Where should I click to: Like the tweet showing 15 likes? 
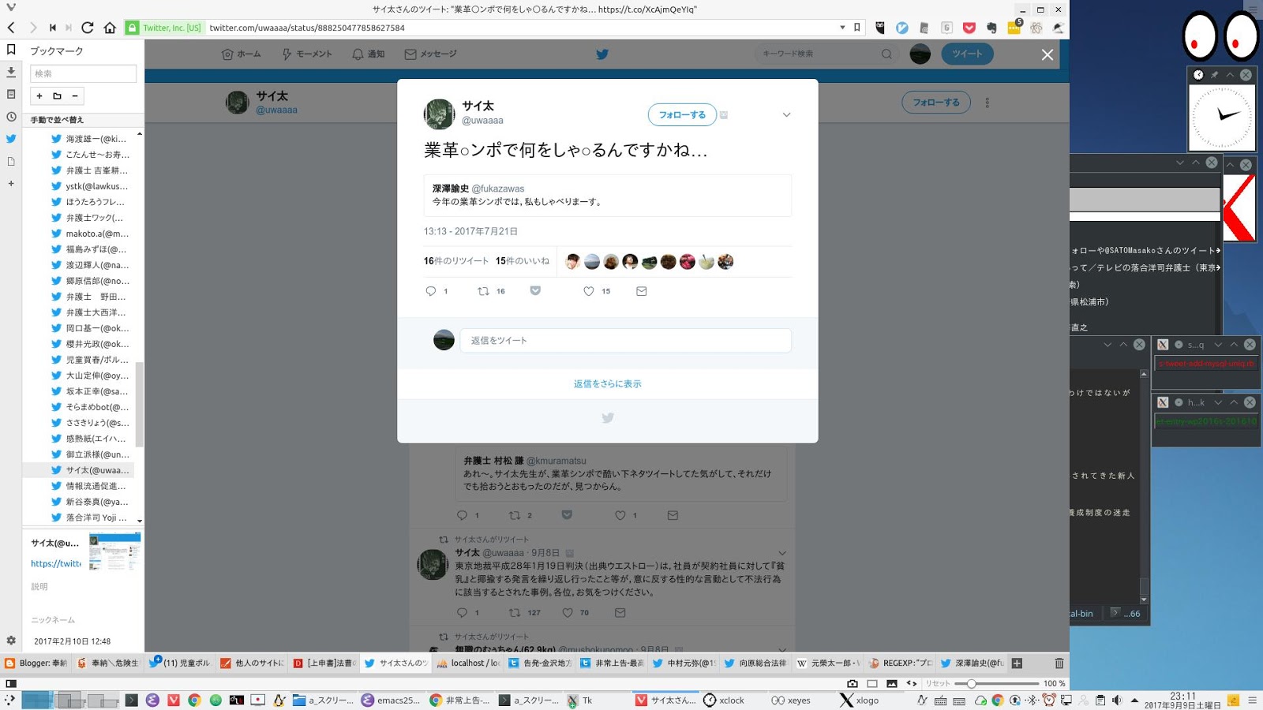coord(588,291)
